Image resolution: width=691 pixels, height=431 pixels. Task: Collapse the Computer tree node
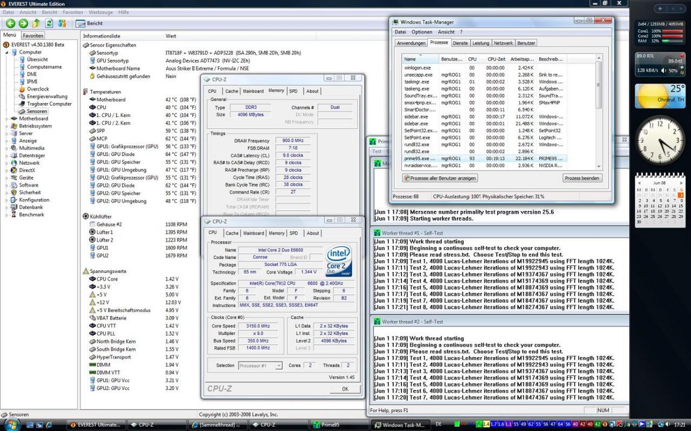coord(6,52)
